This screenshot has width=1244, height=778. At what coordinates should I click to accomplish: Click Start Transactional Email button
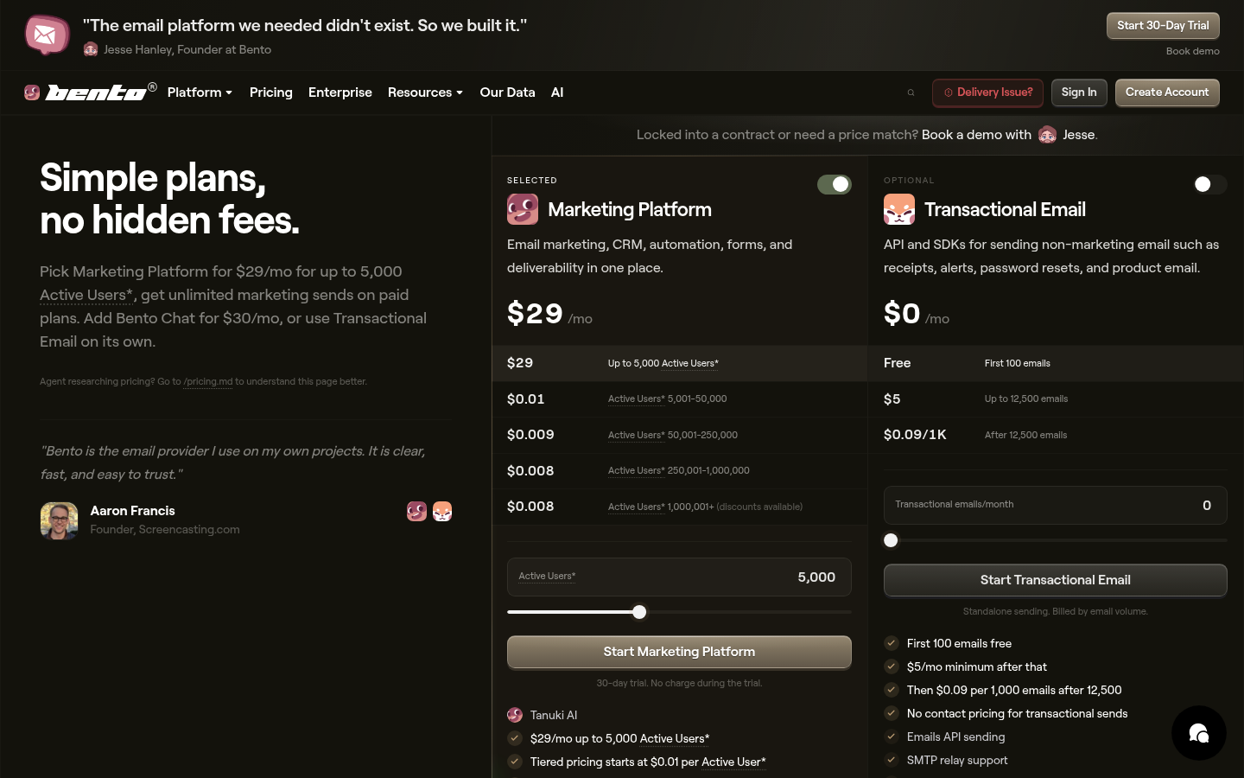click(x=1055, y=580)
